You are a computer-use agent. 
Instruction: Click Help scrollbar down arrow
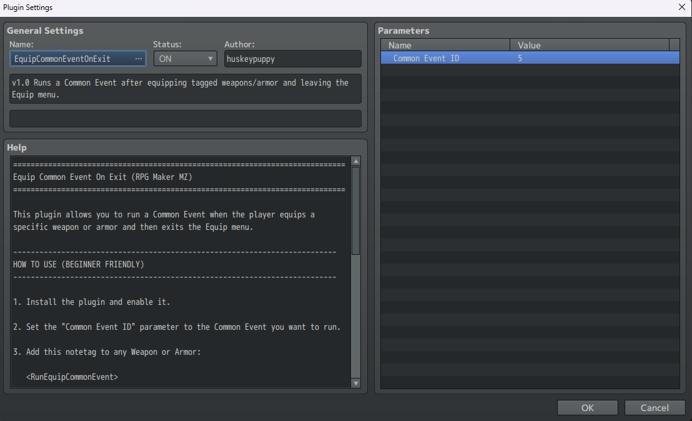click(x=356, y=384)
